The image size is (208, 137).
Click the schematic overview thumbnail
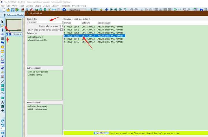click(x=14, y=25)
